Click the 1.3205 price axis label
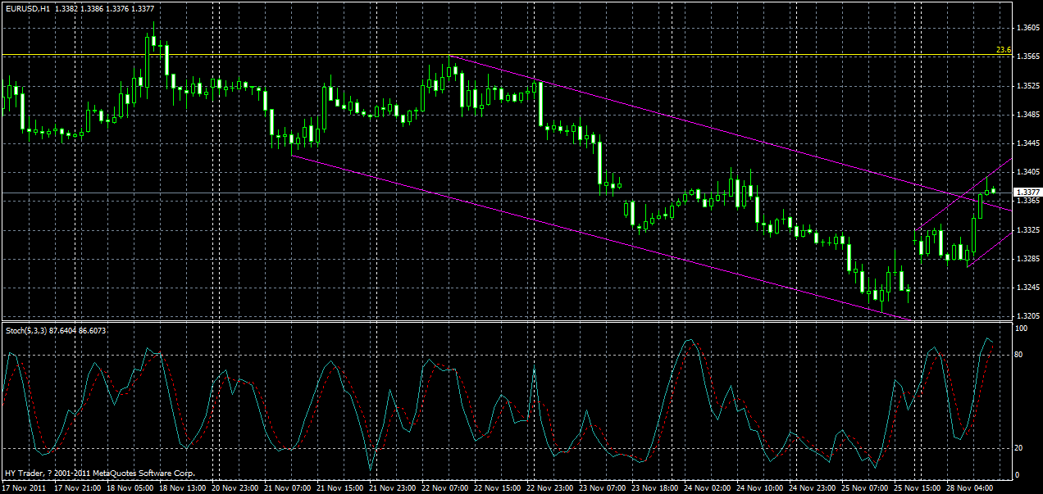 click(1027, 315)
